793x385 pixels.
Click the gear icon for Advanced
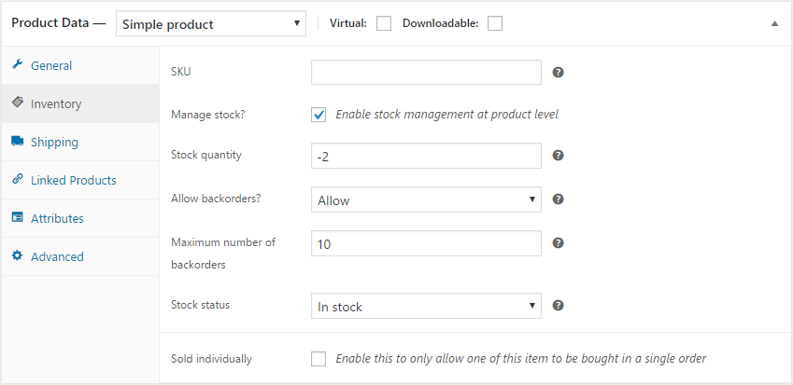[17, 256]
